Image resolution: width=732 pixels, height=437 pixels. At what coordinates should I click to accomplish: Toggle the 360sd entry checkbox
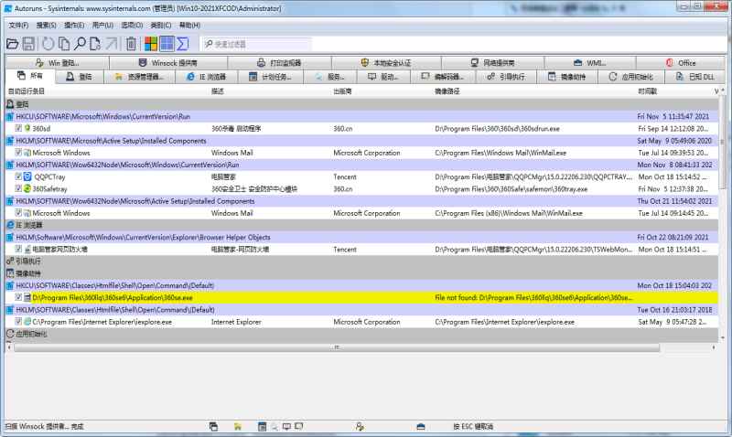pyautogui.click(x=18, y=128)
